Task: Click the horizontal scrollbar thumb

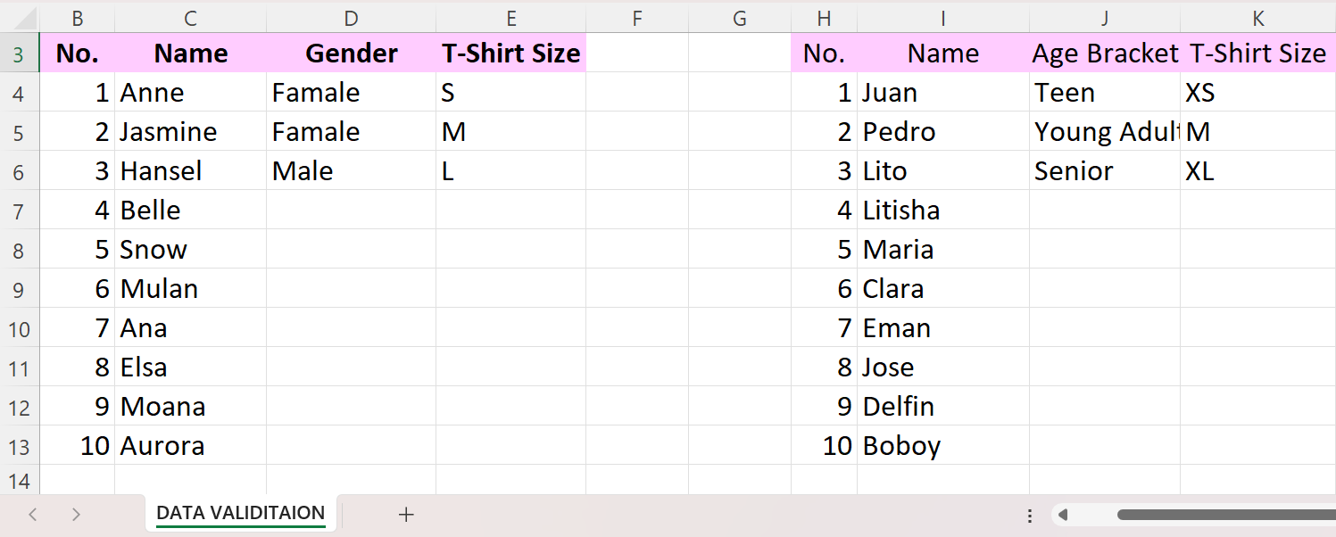Action: pyautogui.click(x=1223, y=515)
